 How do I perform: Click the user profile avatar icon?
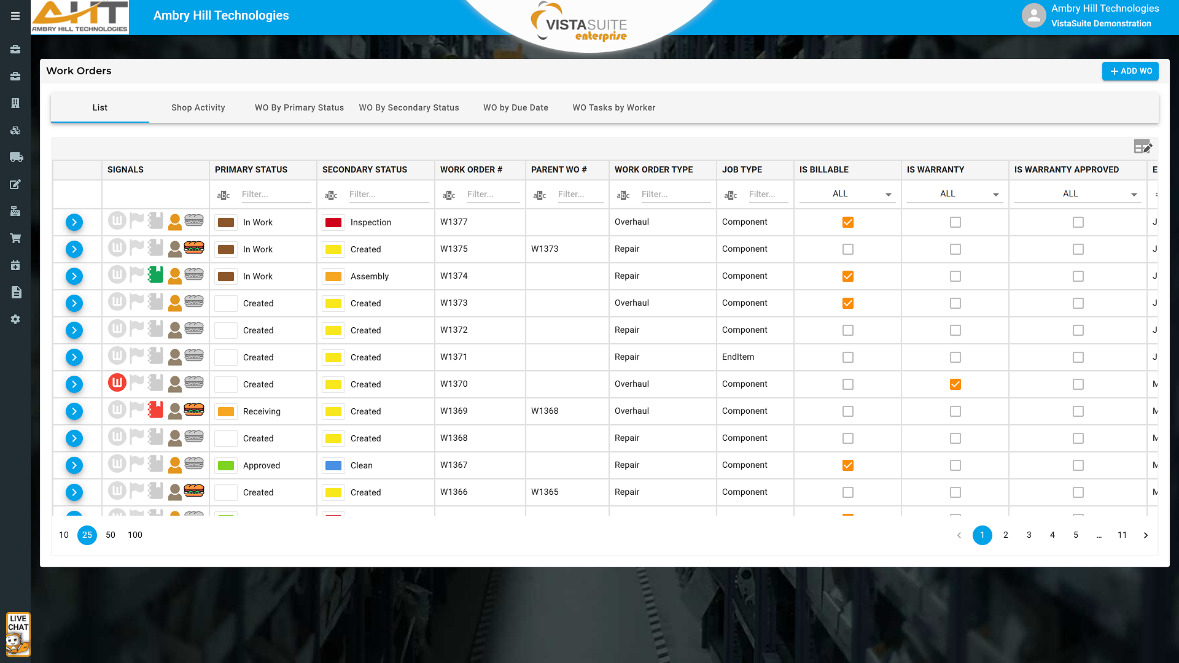[x=1033, y=16]
